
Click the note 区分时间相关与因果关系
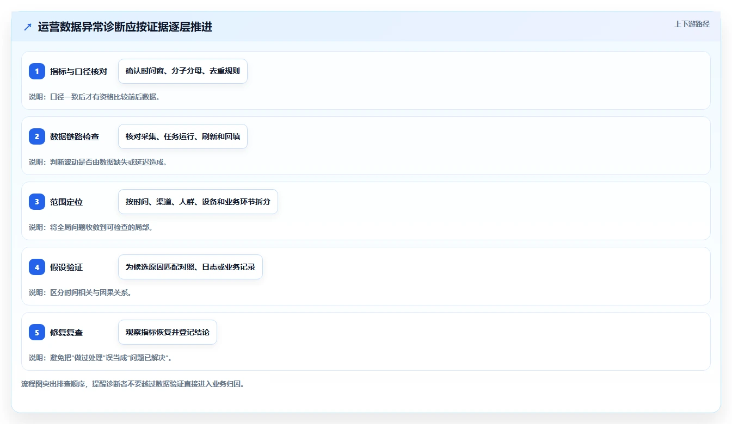coord(81,292)
